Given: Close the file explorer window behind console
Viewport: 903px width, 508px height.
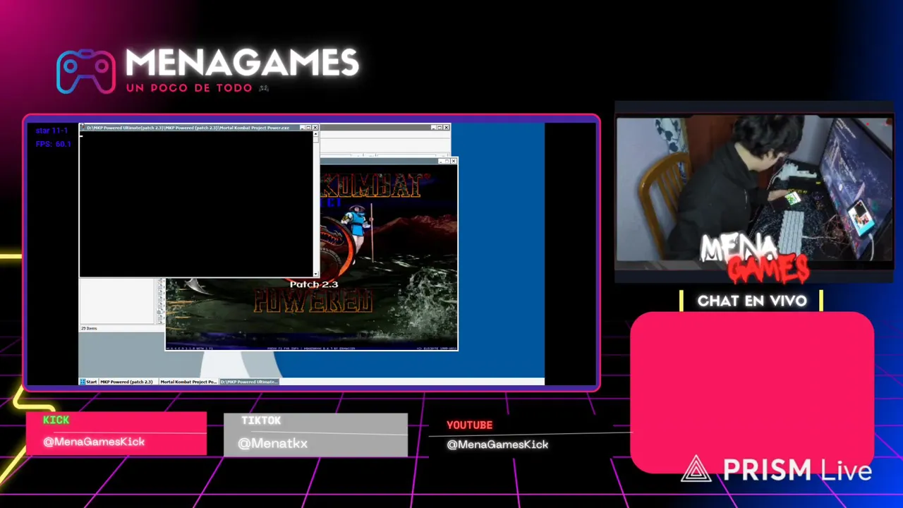Looking at the screenshot, I should click(446, 128).
